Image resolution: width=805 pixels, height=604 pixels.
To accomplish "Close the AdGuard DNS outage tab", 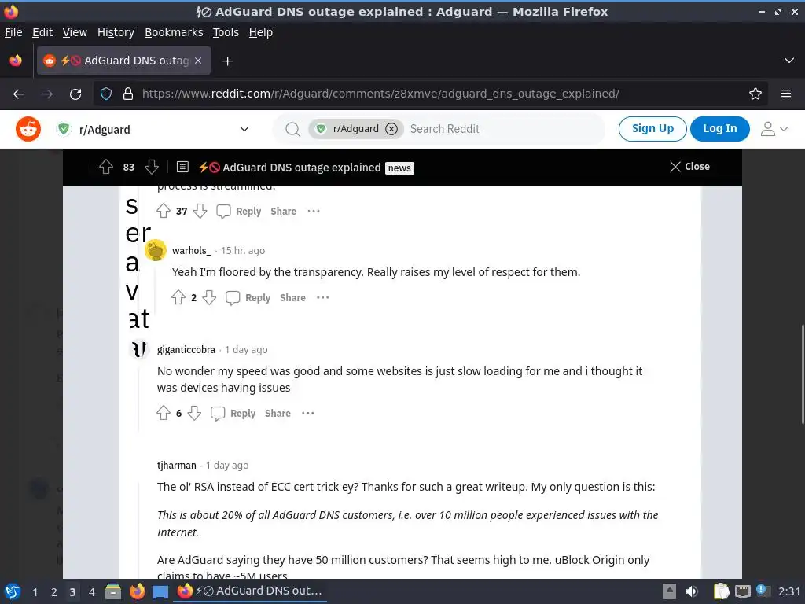I will pos(198,61).
